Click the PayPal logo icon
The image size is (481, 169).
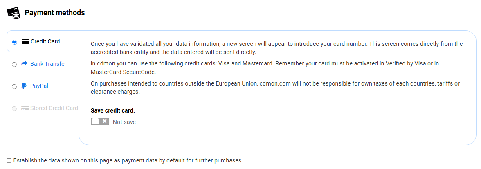25,86
